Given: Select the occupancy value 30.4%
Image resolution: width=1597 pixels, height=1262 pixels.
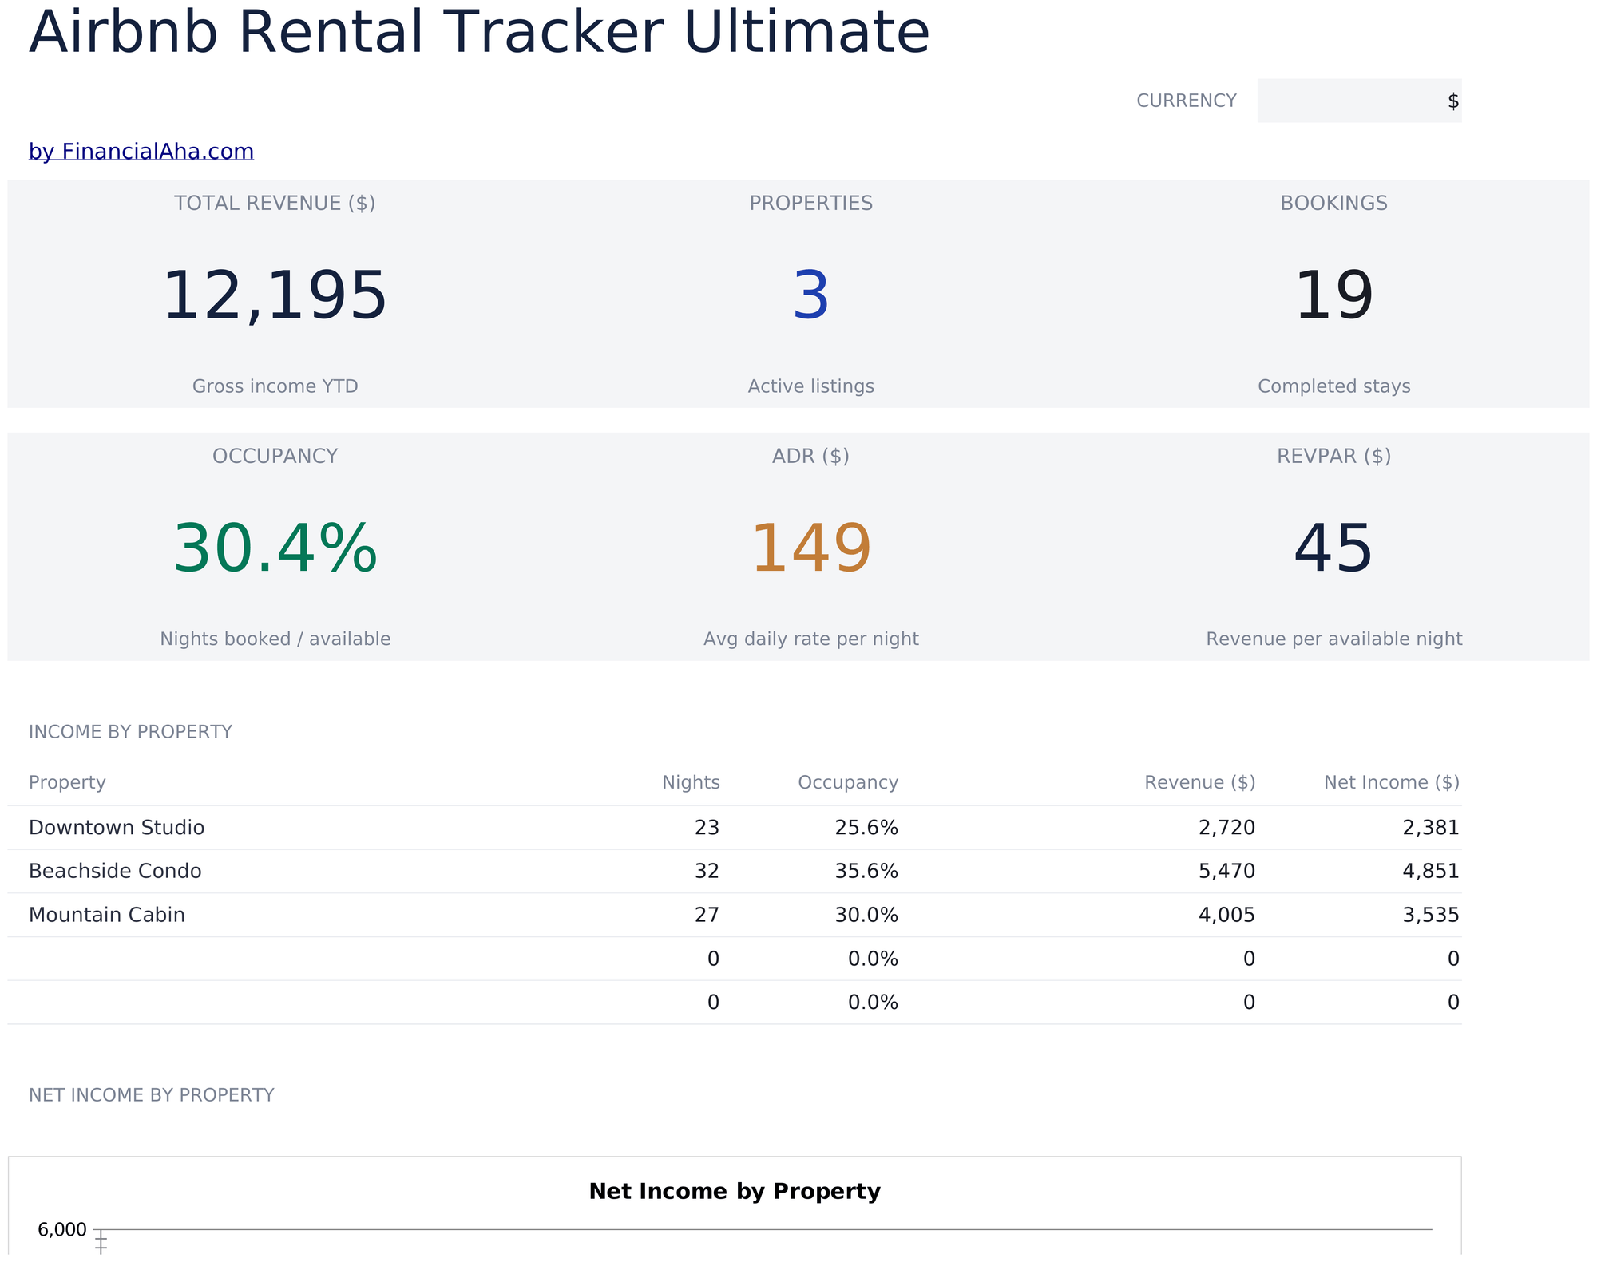Looking at the screenshot, I should pyautogui.click(x=275, y=549).
